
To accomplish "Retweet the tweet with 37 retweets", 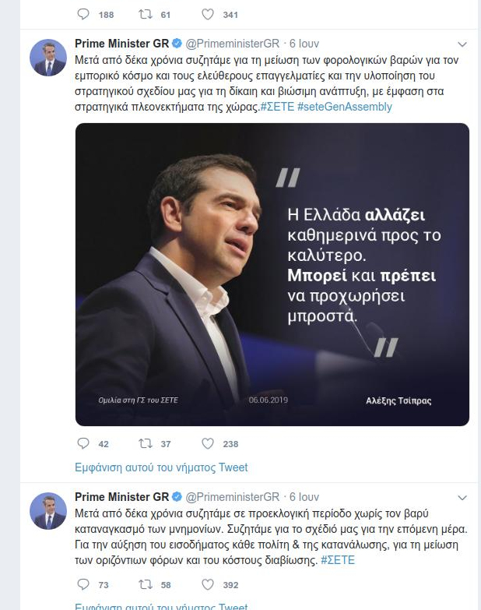I will point(146,443).
